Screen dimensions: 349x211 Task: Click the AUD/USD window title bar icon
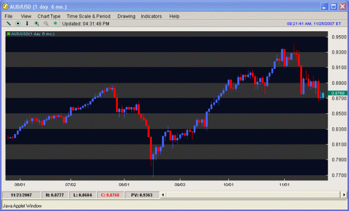[6, 7]
